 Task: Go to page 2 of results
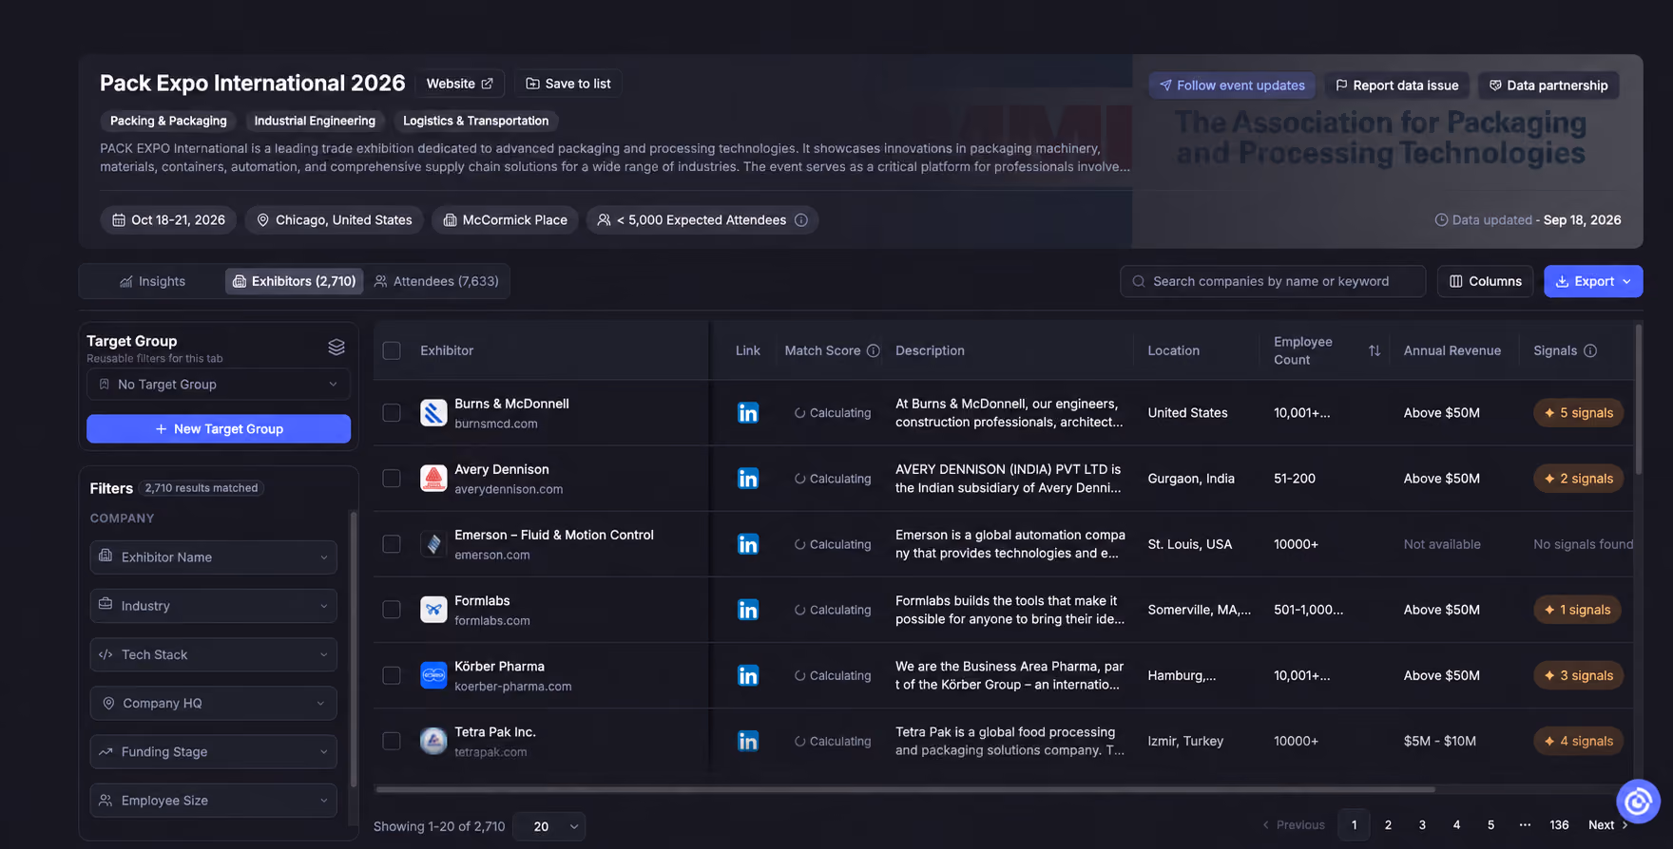pyautogui.click(x=1388, y=825)
